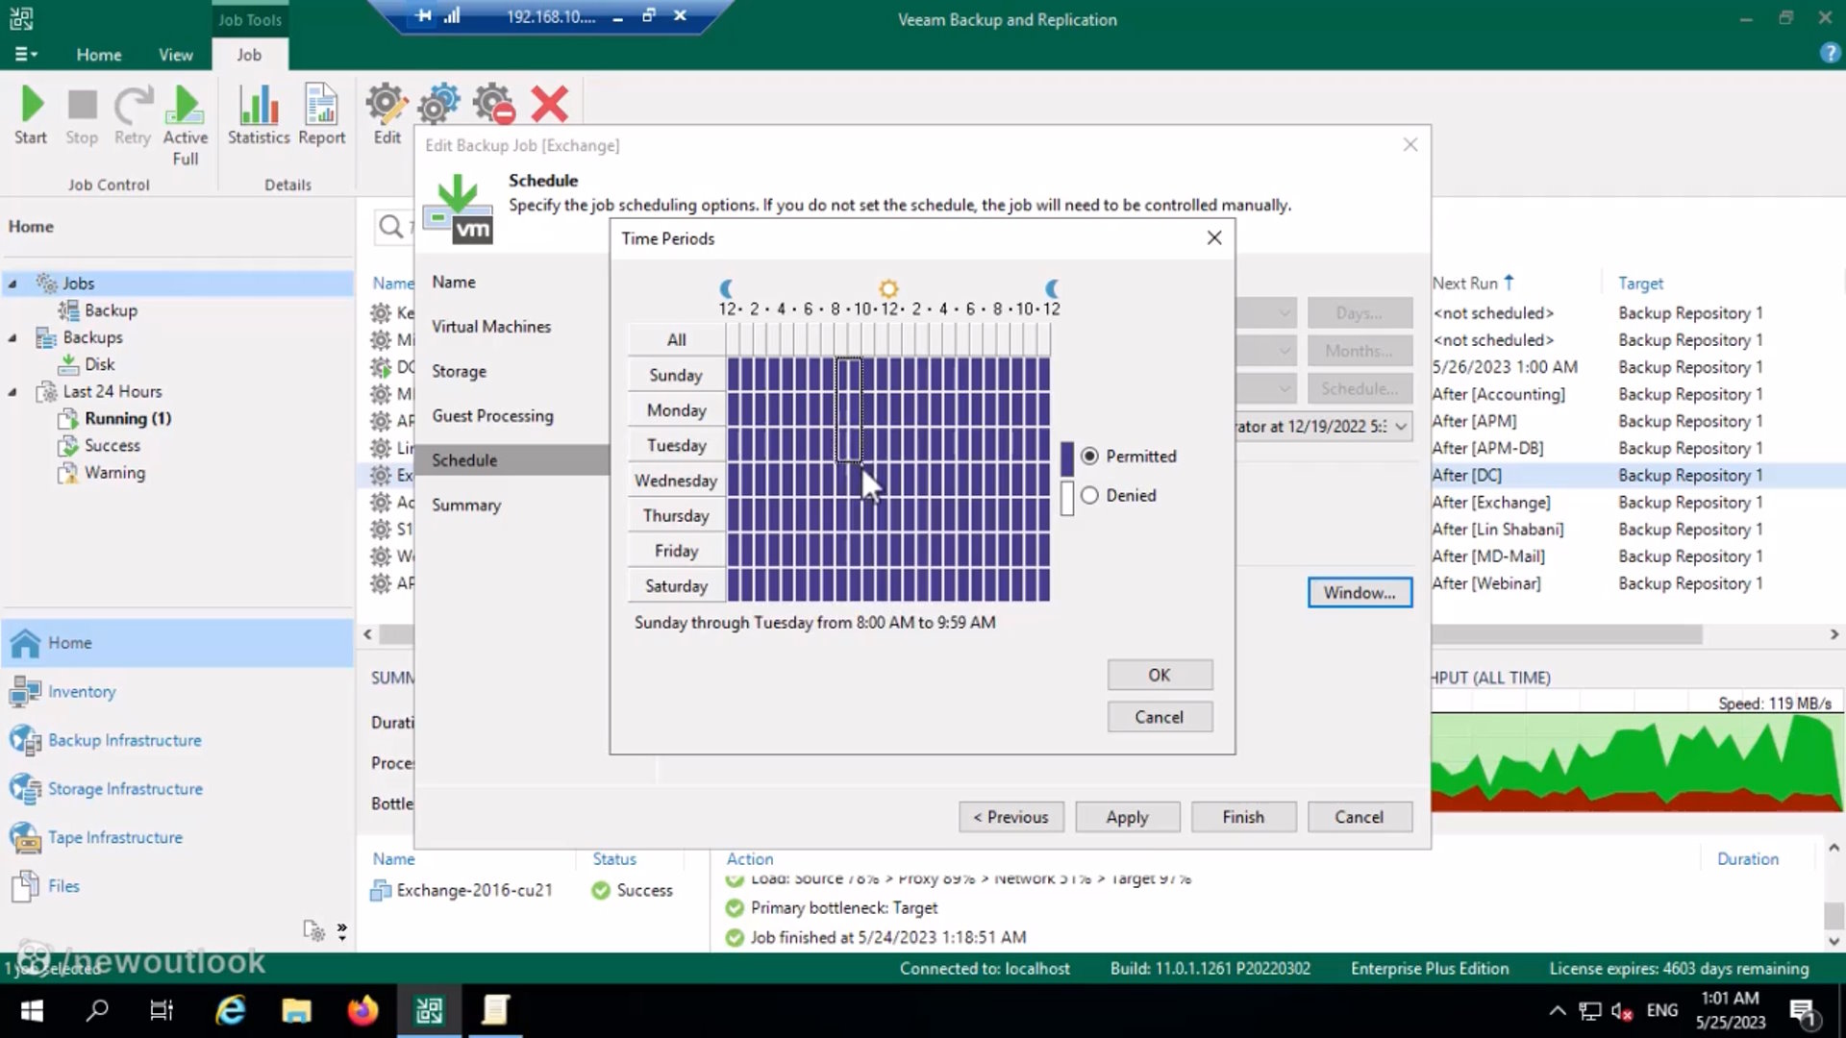
Task: Click the blue clone job gear icon
Action: click(x=439, y=104)
